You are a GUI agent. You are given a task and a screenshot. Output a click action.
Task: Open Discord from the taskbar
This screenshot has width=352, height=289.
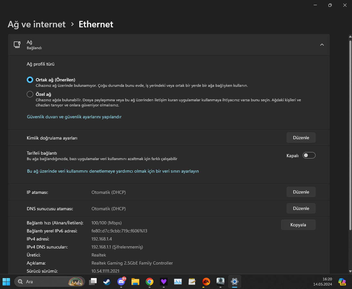[x=121, y=282]
